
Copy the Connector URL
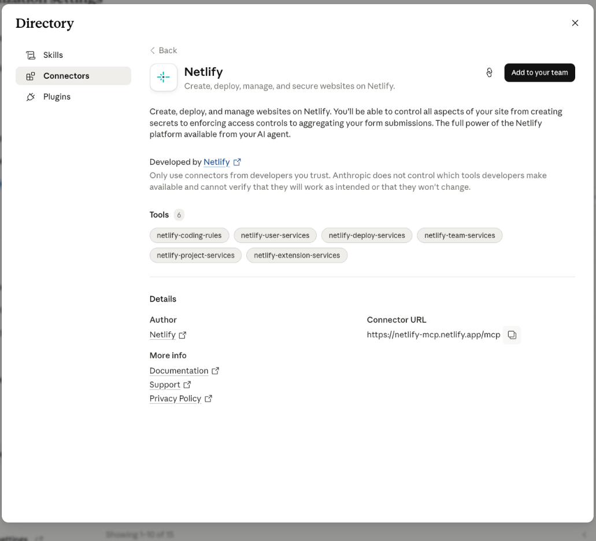click(512, 335)
